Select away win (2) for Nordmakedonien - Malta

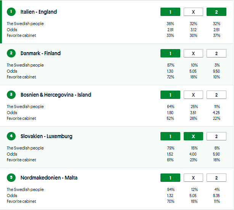click(x=216, y=178)
